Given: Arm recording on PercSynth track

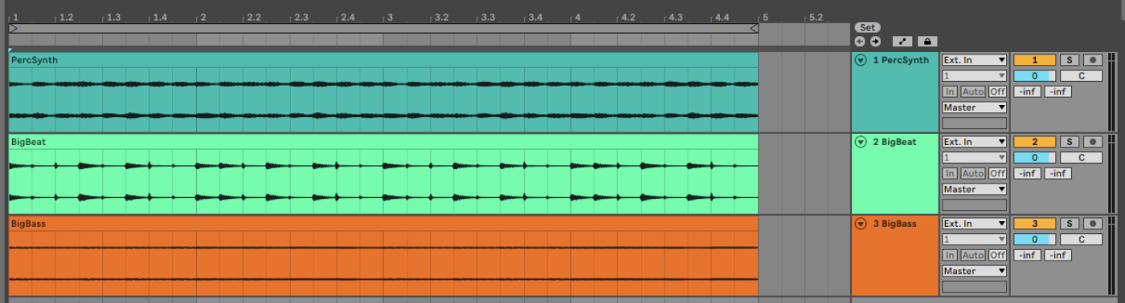Looking at the screenshot, I should click(1092, 60).
